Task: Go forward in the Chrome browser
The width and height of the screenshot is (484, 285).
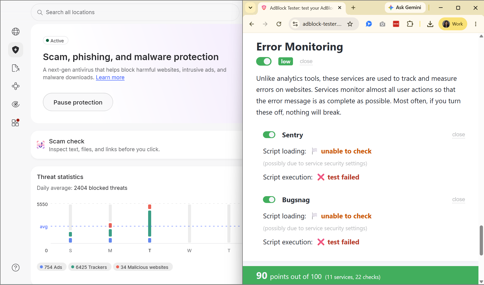Action: (x=265, y=24)
